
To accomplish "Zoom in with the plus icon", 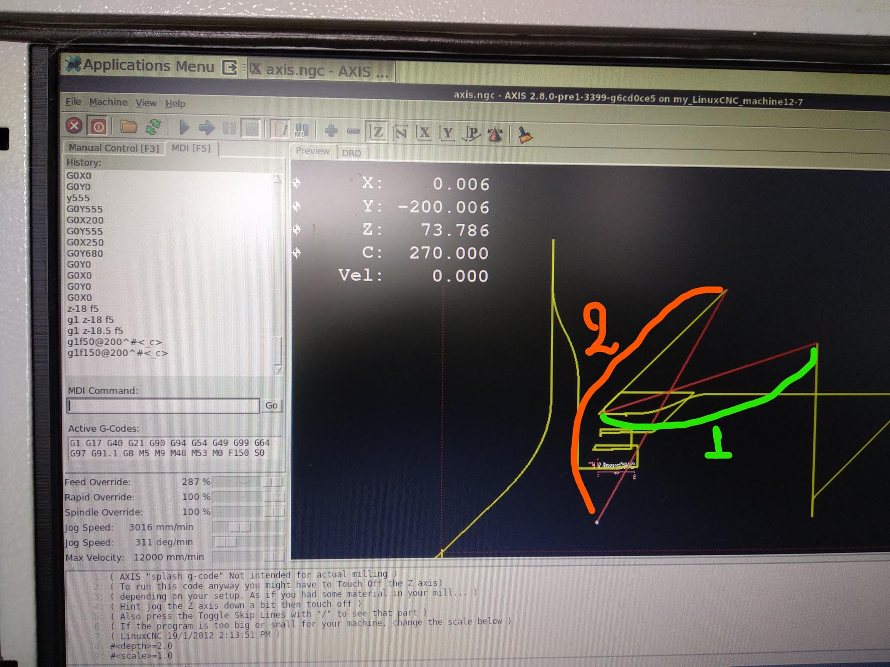I will click(x=331, y=131).
